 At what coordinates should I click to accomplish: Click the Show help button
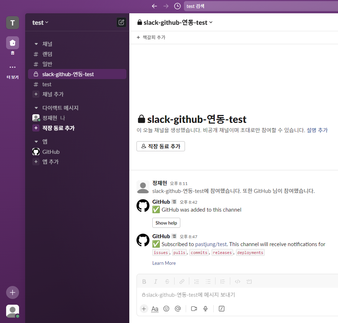[x=166, y=223]
